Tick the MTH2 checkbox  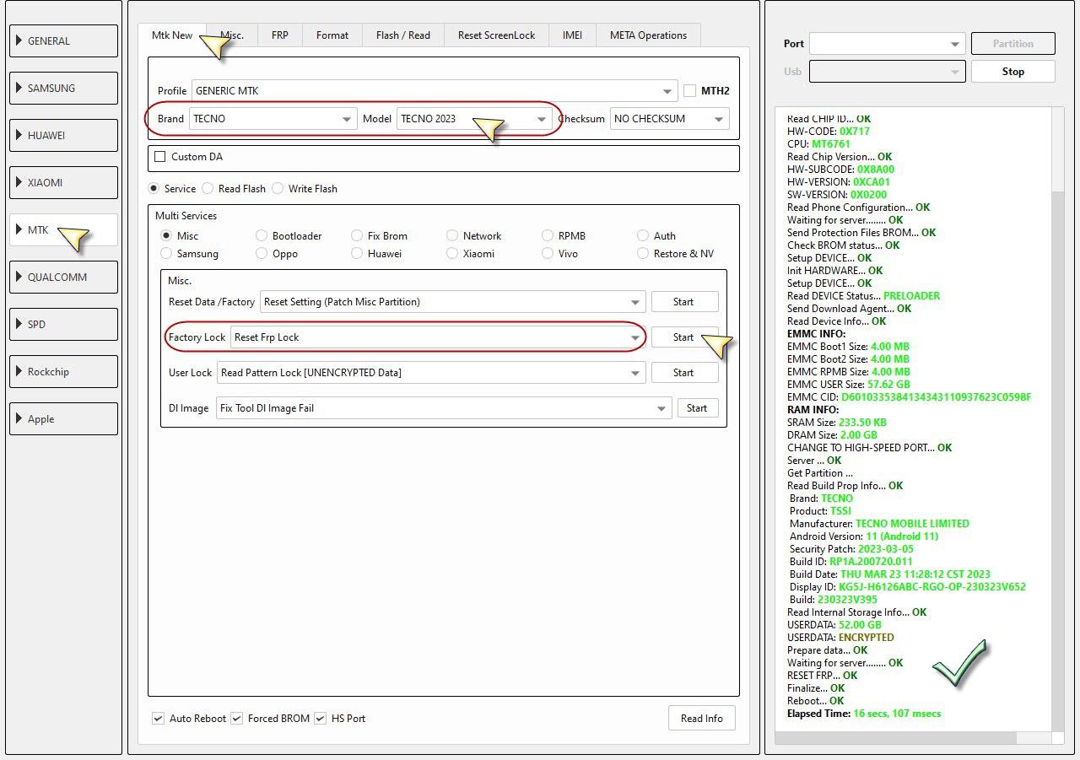[x=689, y=91]
